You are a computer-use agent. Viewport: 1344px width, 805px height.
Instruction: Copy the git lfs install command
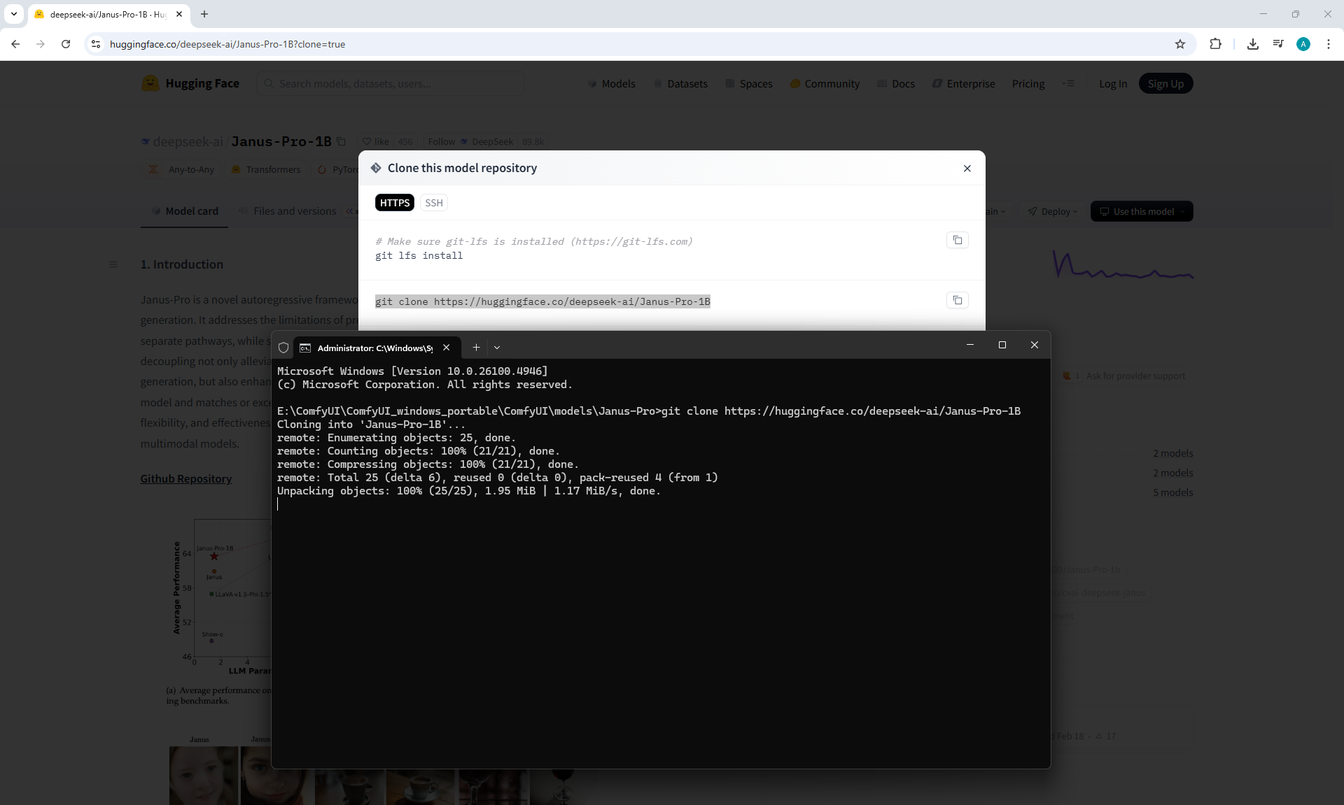click(957, 240)
